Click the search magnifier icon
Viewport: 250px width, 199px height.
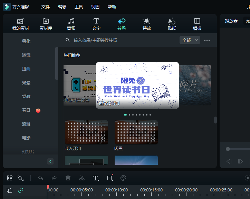68,40
